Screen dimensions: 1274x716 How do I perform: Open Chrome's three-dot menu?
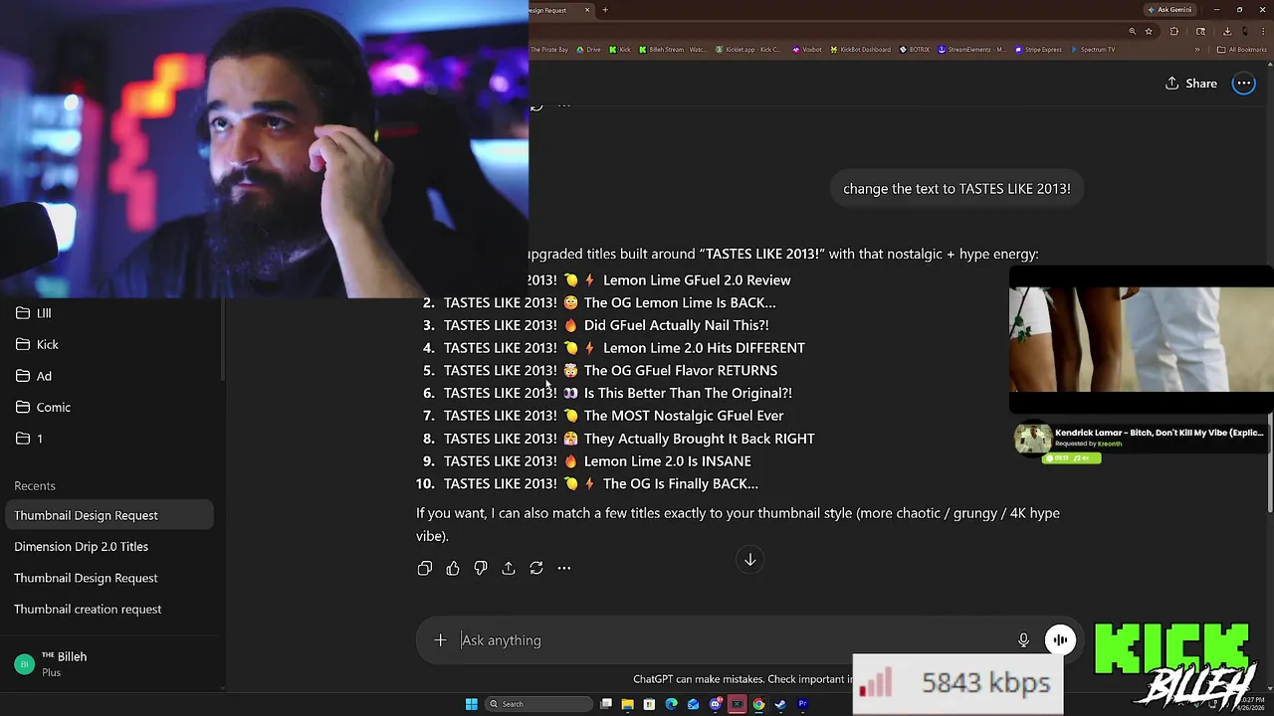point(1264,31)
